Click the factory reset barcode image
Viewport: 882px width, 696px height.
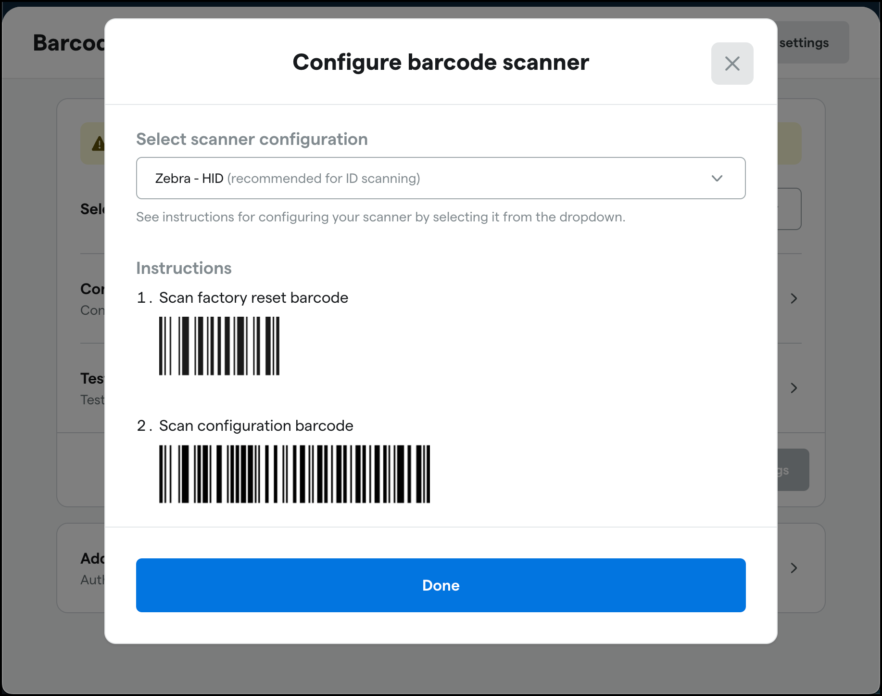point(219,346)
